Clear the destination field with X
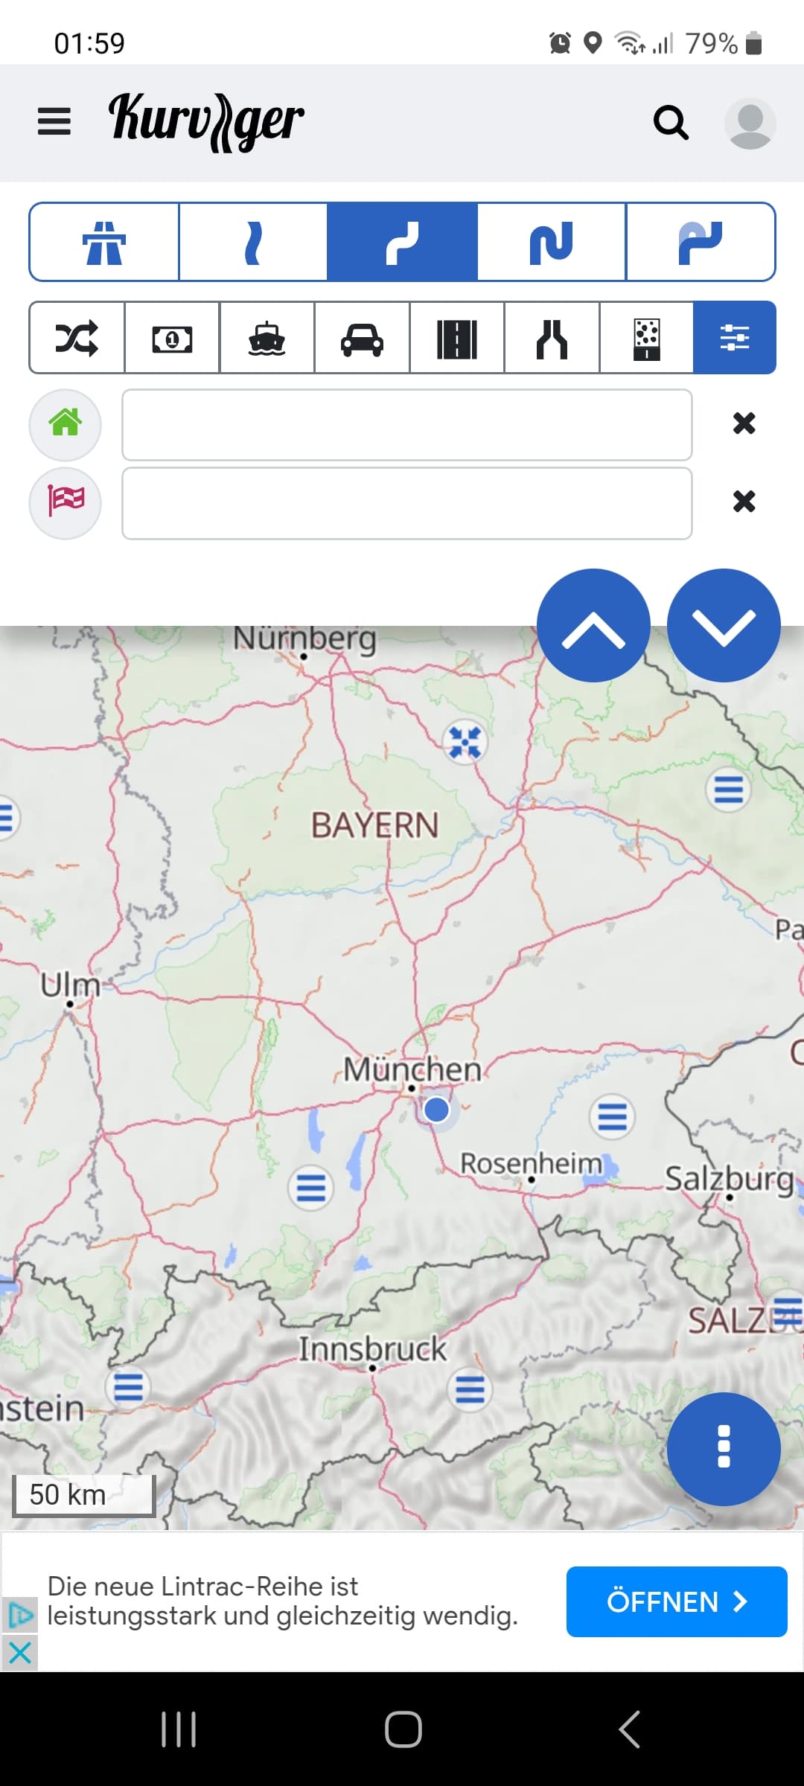This screenshot has height=1786, width=804. coord(744,502)
